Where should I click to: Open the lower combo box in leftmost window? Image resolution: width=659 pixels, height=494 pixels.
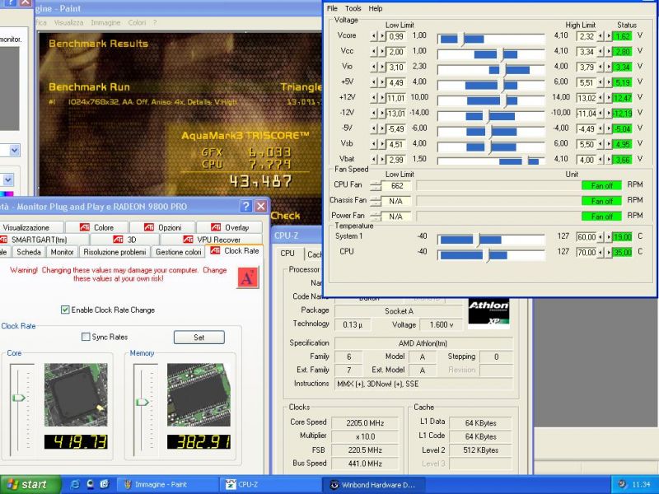pos(8,180)
